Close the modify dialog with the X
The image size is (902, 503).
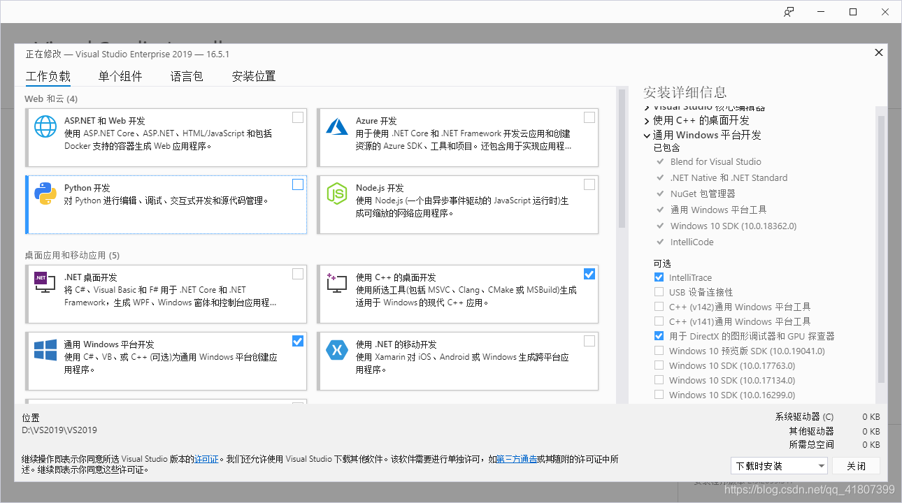pos(879,53)
